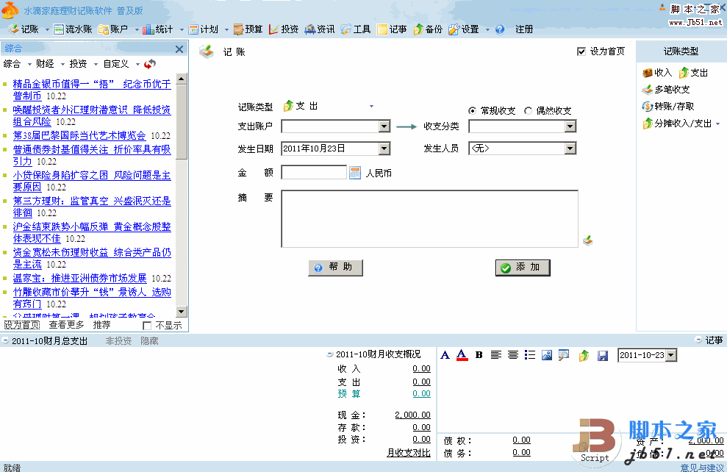Screen dimensions: 727x472
Task: Open the 意见与建议 link in status bar
Action: pyautogui.click(x=702, y=468)
